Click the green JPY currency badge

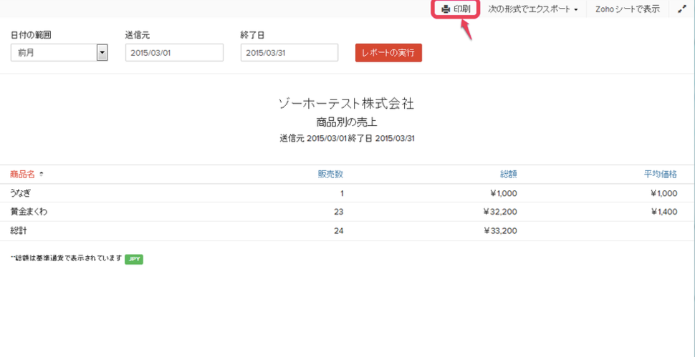tap(134, 259)
